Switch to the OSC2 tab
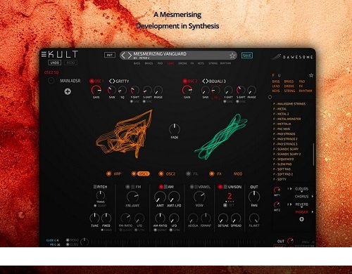Image resolution: width=352 pixels, height=274 pixels. click(170, 174)
